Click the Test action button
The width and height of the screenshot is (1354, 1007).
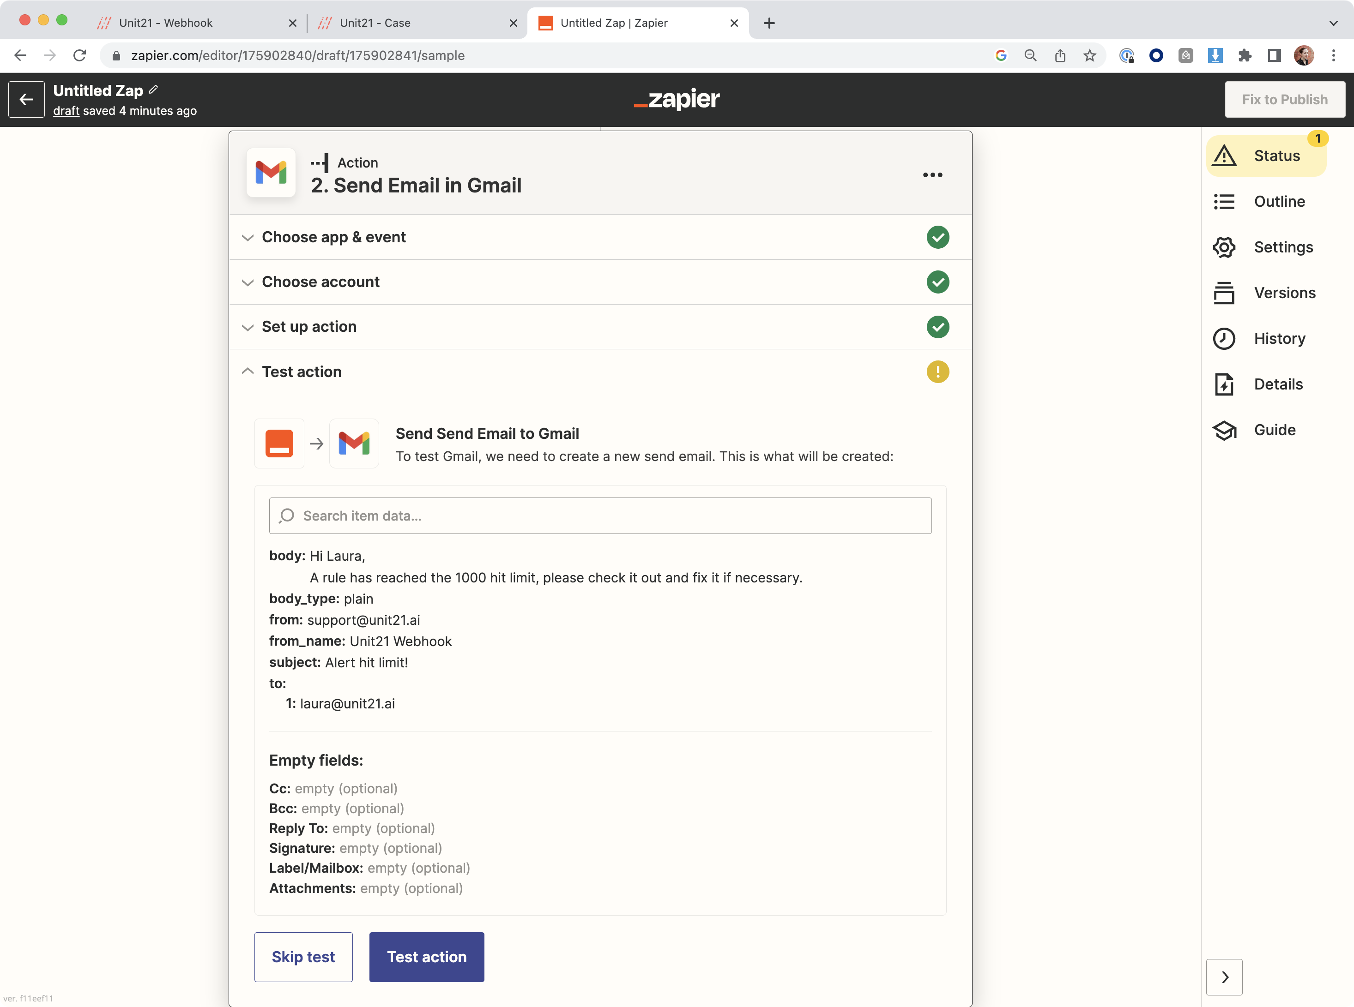(x=426, y=957)
